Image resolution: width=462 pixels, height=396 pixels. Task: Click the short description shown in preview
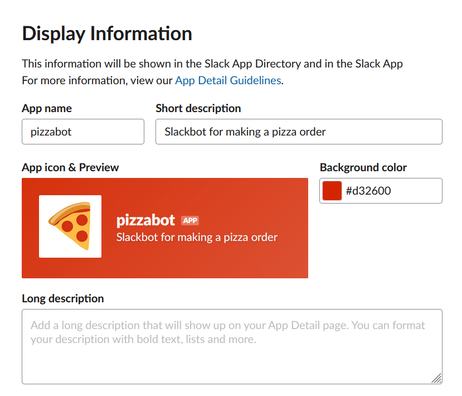(196, 237)
